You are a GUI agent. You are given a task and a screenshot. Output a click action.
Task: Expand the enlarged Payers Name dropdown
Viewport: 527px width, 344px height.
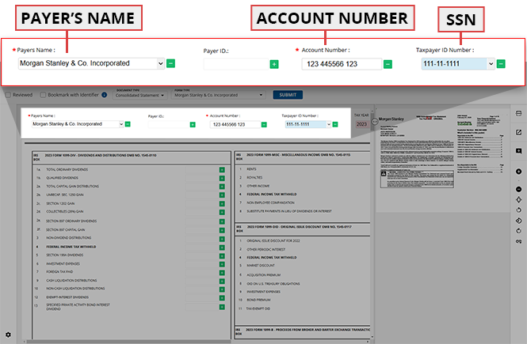(x=161, y=63)
